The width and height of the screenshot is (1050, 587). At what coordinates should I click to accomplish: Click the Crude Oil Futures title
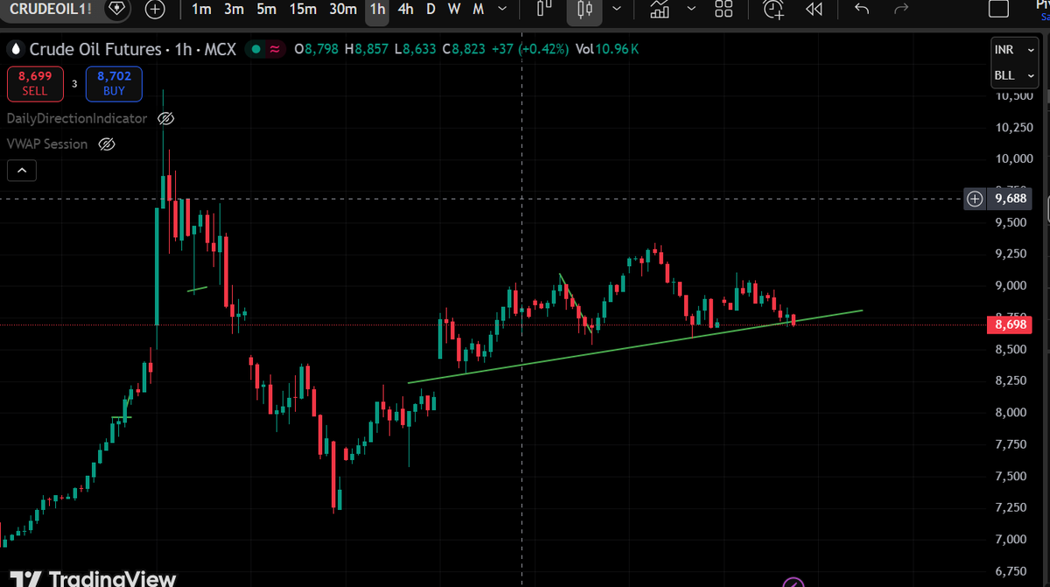pos(95,50)
